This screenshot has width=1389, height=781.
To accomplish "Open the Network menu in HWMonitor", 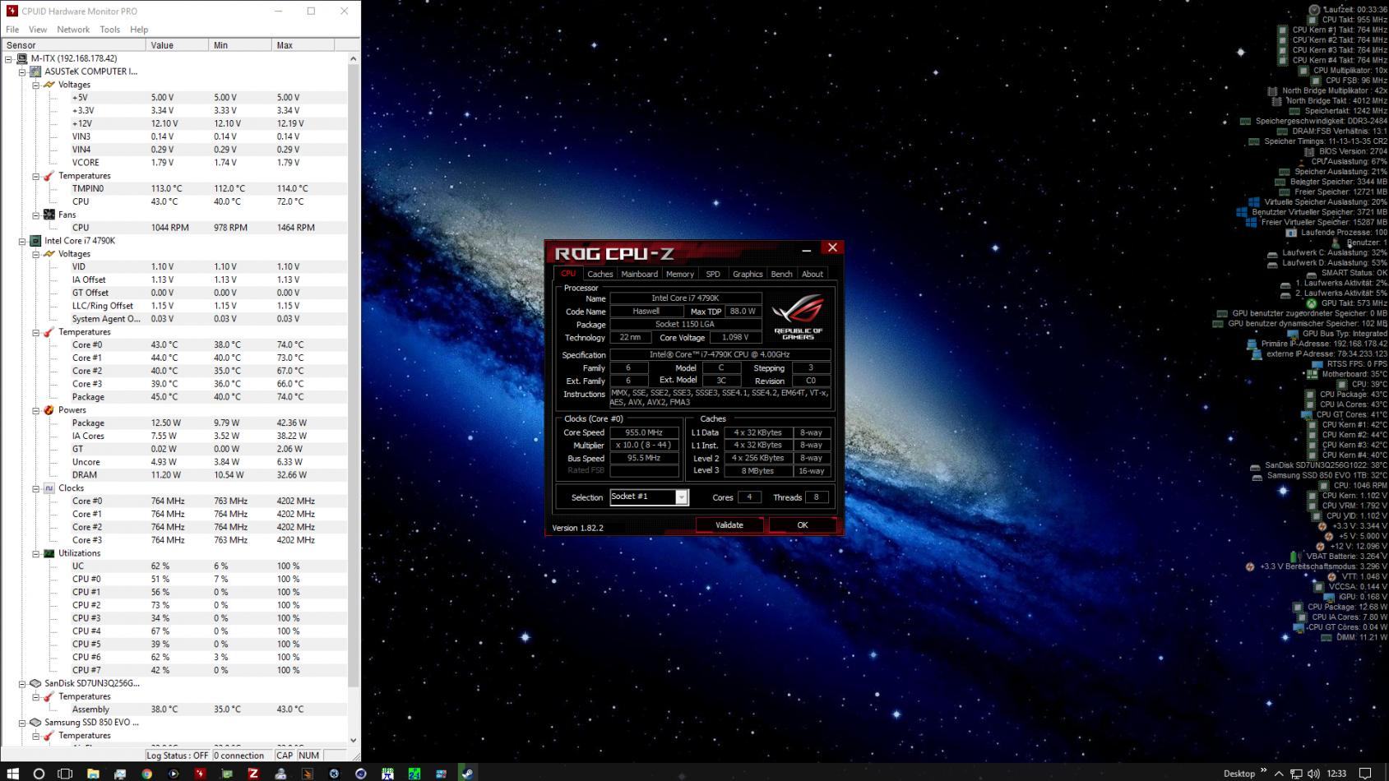I will [73, 30].
